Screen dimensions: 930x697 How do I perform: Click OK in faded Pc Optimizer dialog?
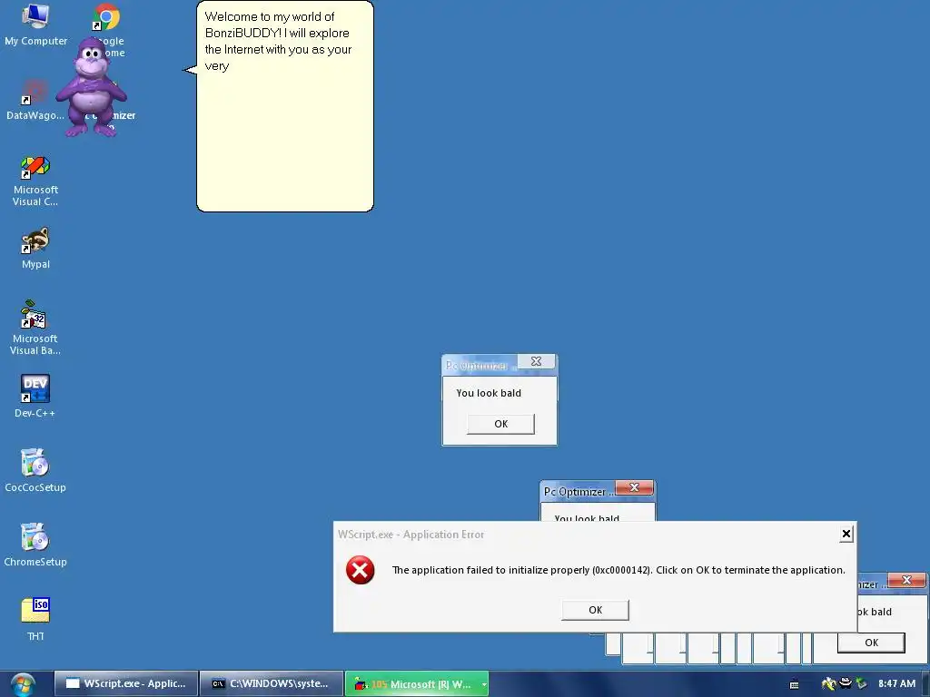(x=500, y=424)
